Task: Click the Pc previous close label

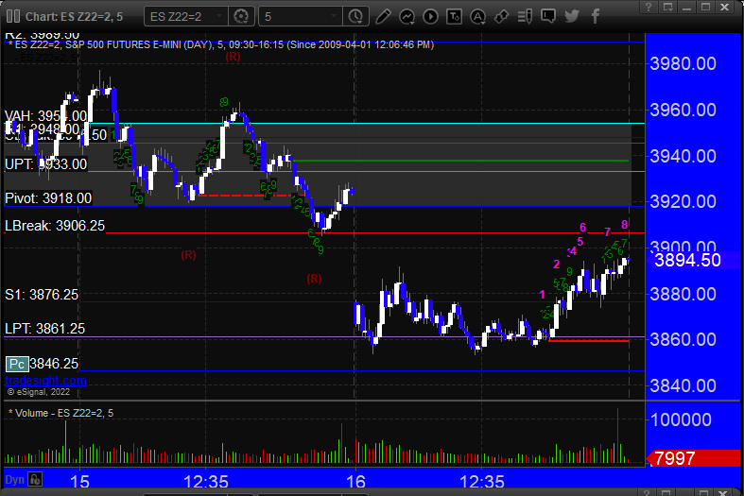Action: click(17, 364)
